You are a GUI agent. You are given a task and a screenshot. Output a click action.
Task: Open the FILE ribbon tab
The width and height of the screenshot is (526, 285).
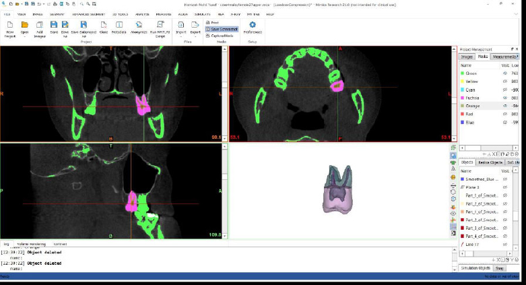(x=7, y=14)
